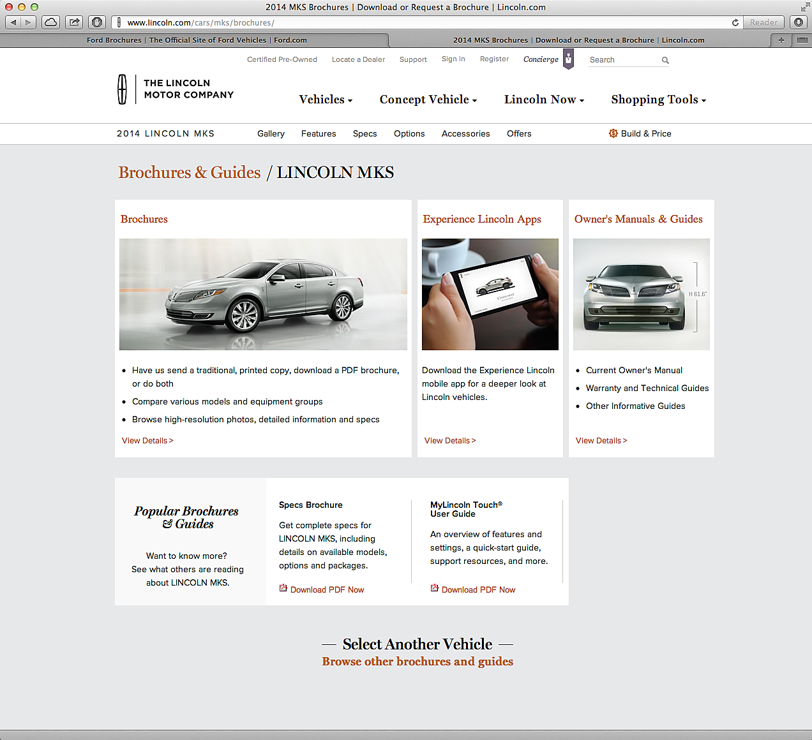Click the Build & Price gear icon

(x=613, y=133)
